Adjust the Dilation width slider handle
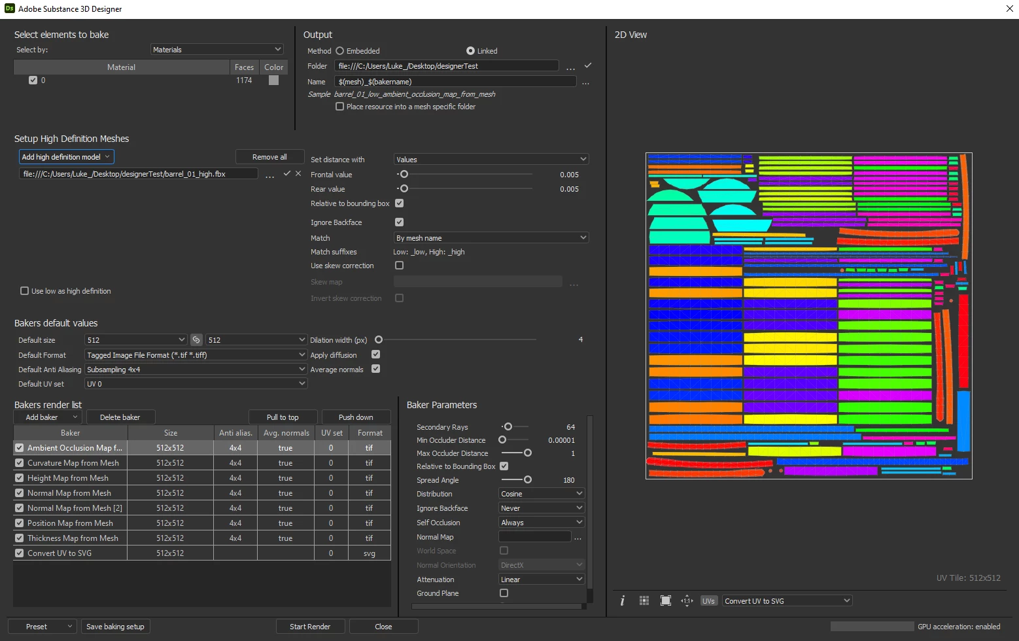The width and height of the screenshot is (1019, 641). coord(379,339)
